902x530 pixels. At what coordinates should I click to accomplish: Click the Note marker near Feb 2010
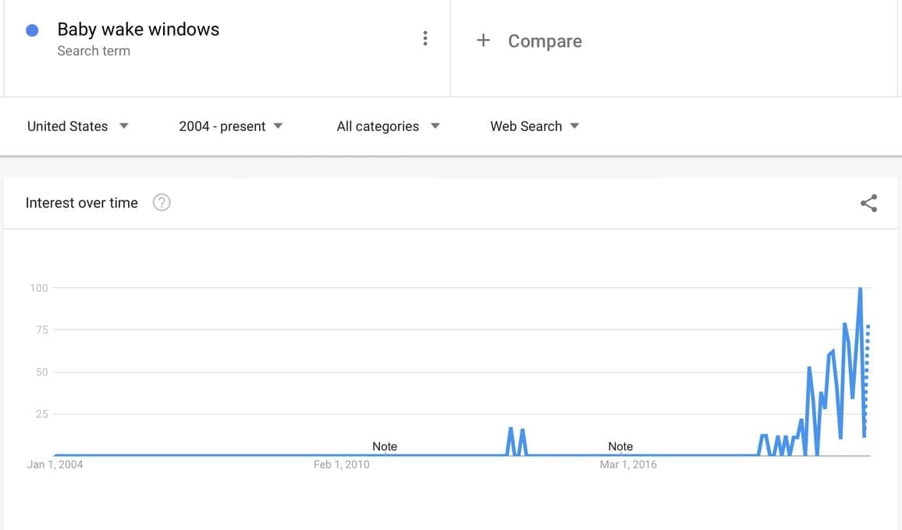[385, 446]
